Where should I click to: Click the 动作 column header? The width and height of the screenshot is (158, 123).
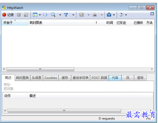[15, 96]
